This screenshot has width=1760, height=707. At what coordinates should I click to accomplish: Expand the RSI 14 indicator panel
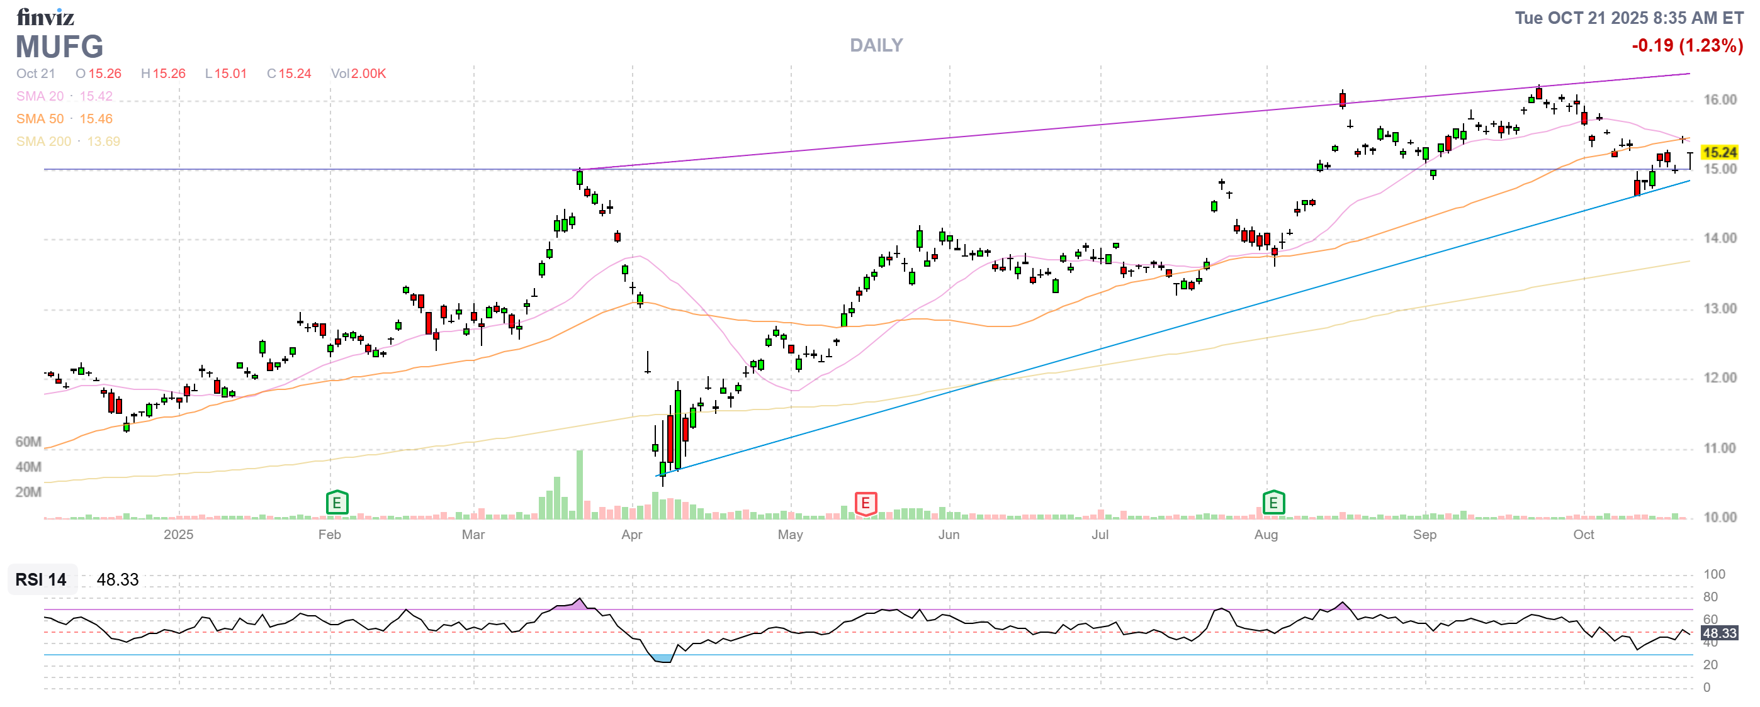pos(41,581)
